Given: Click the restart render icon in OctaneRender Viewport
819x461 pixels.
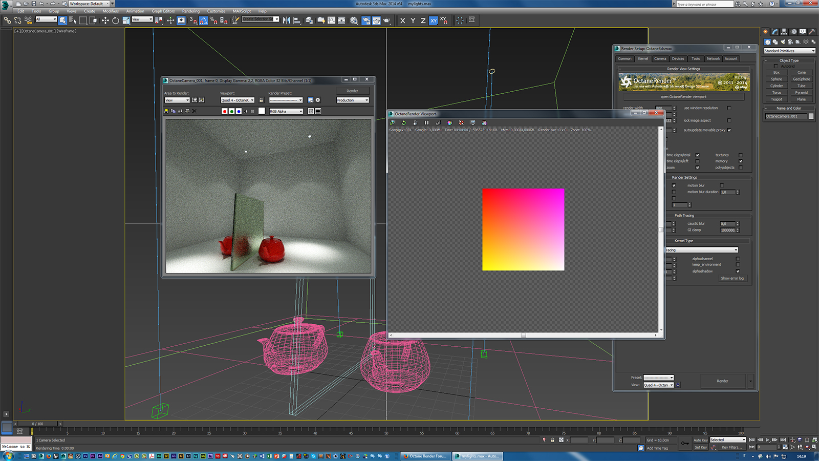Looking at the screenshot, I should point(403,123).
